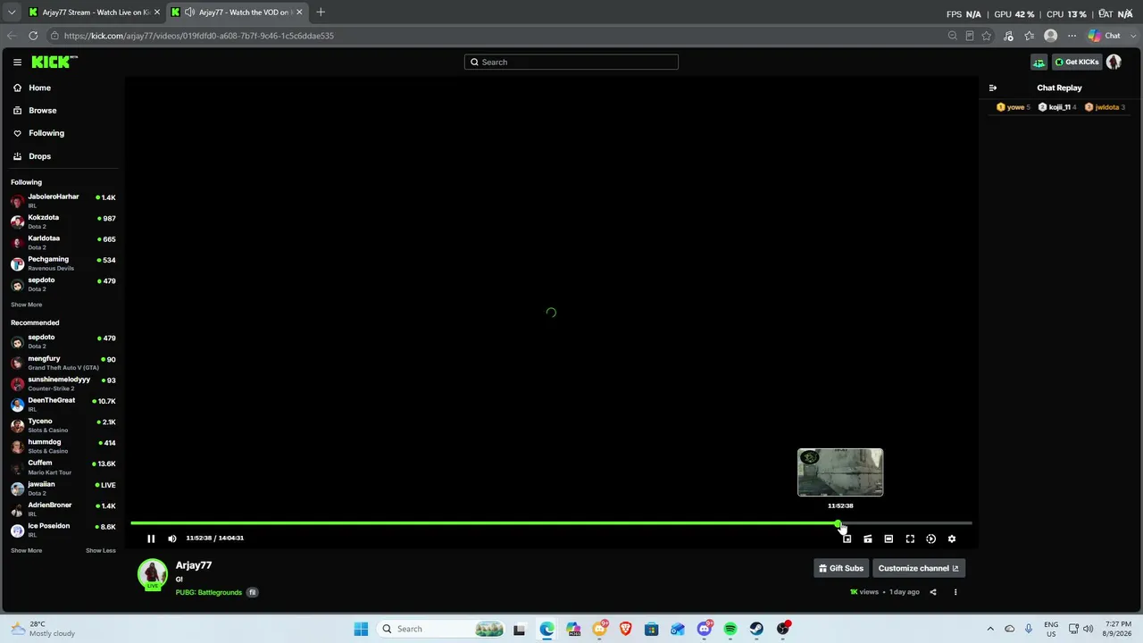The width and height of the screenshot is (1143, 643).
Task: Open a new browser tab
Action: (x=321, y=13)
